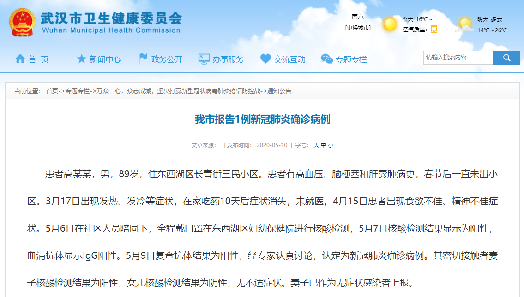Click the heart icon for 交流互动
This screenshot has width=524, height=297.
(x=265, y=59)
